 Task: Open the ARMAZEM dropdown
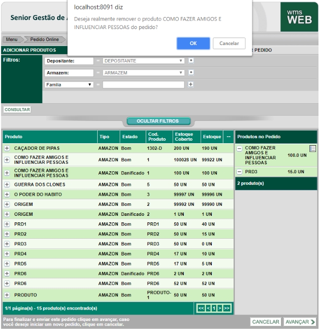(143, 73)
